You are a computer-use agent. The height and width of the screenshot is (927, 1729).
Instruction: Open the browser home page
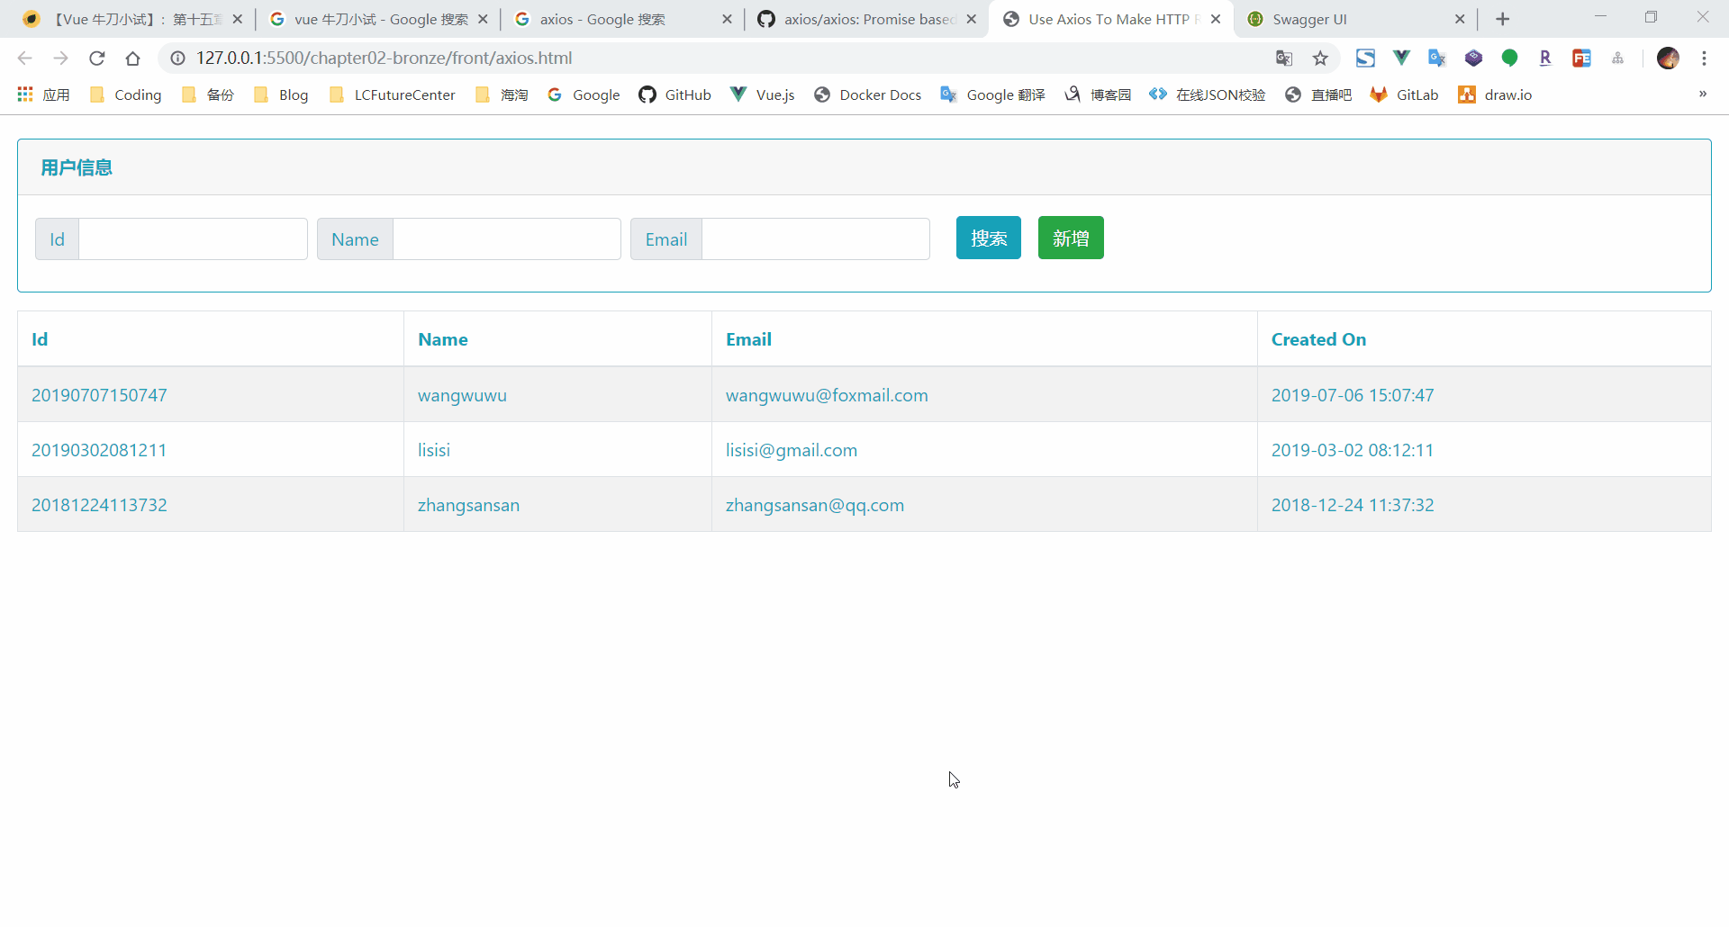(x=133, y=58)
